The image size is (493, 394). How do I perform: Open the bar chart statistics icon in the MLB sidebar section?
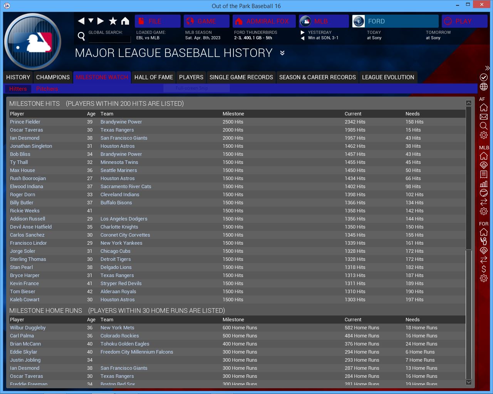[x=484, y=184]
